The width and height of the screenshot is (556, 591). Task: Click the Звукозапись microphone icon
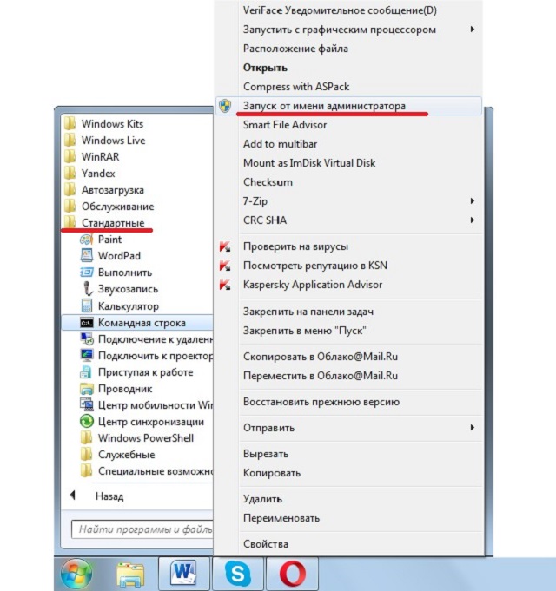coord(87,289)
